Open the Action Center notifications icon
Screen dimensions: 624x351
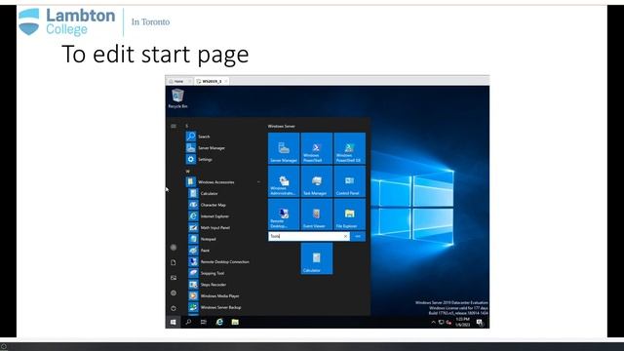pyautogui.click(x=480, y=323)
